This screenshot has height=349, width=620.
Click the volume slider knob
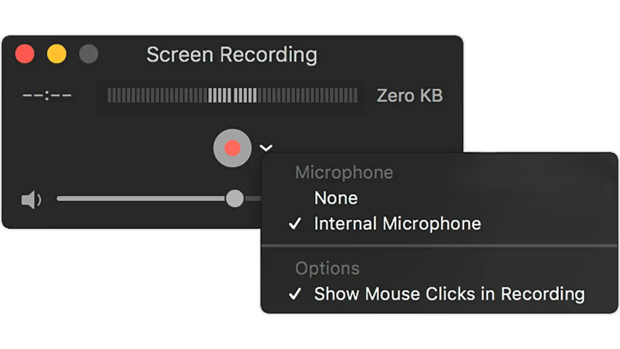click(x=235, y=198)
